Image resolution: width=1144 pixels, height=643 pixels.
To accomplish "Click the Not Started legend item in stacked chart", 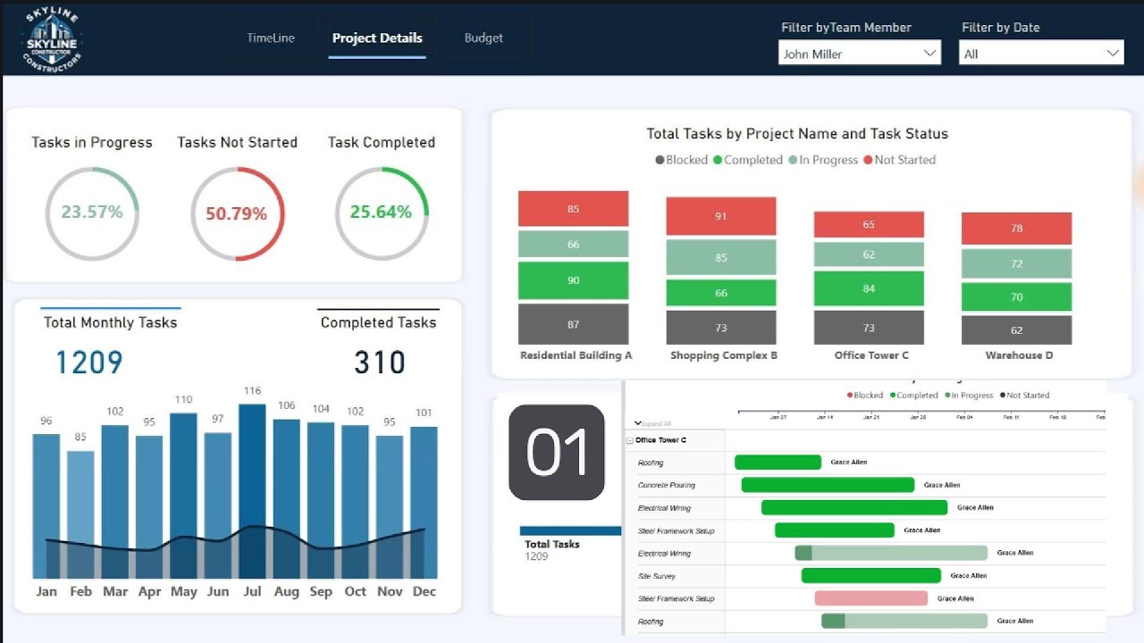I will 900,160.
